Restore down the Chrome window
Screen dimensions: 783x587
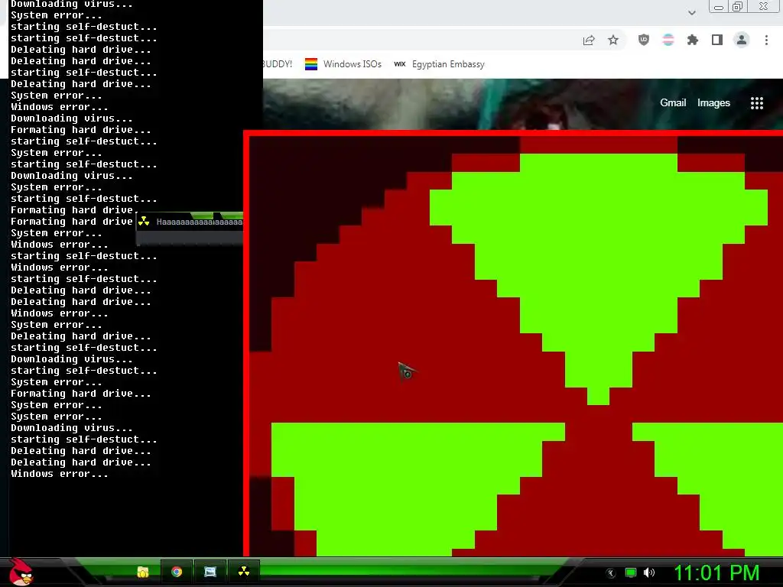click(737, 6)
